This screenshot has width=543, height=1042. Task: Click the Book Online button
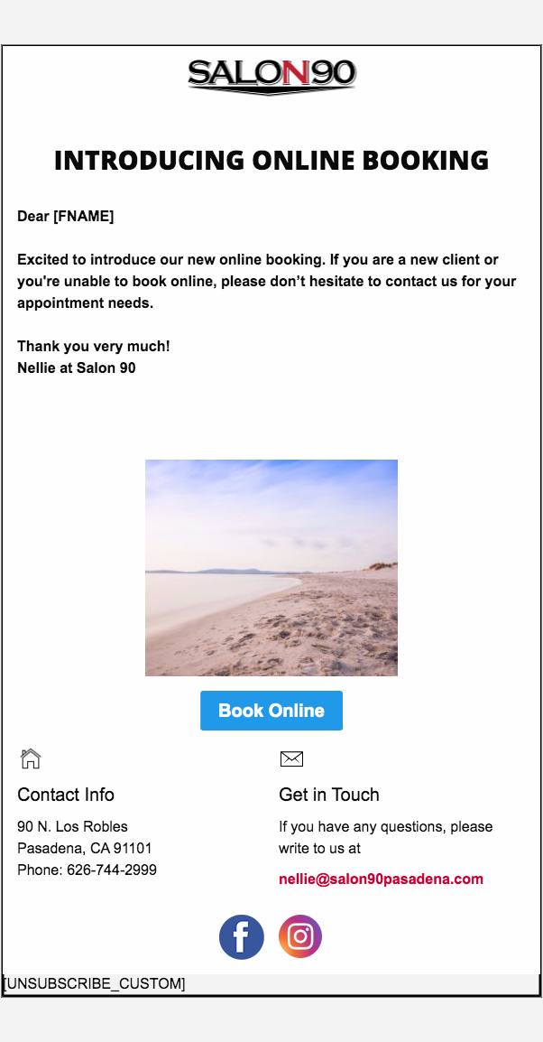271,711
